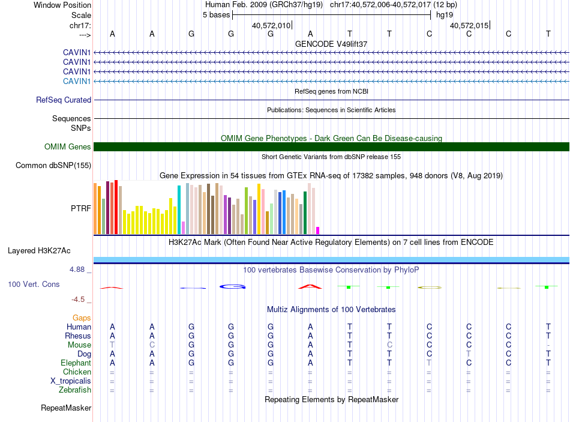Open the RefSeq Curated track settings
Image resolution: width=570 pixels, height=422 pixels.
click(64, 100)
